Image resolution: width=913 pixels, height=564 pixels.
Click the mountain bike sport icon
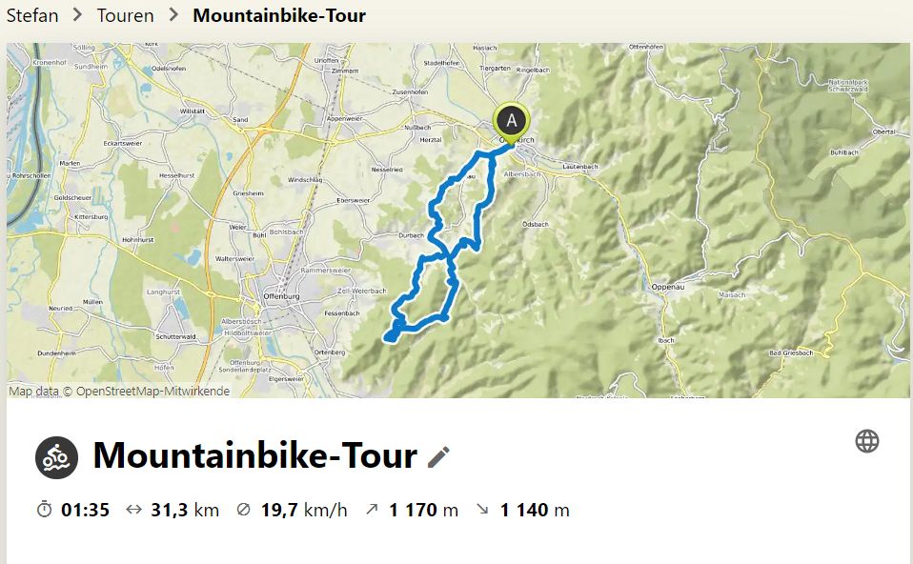tap(56, 457)
